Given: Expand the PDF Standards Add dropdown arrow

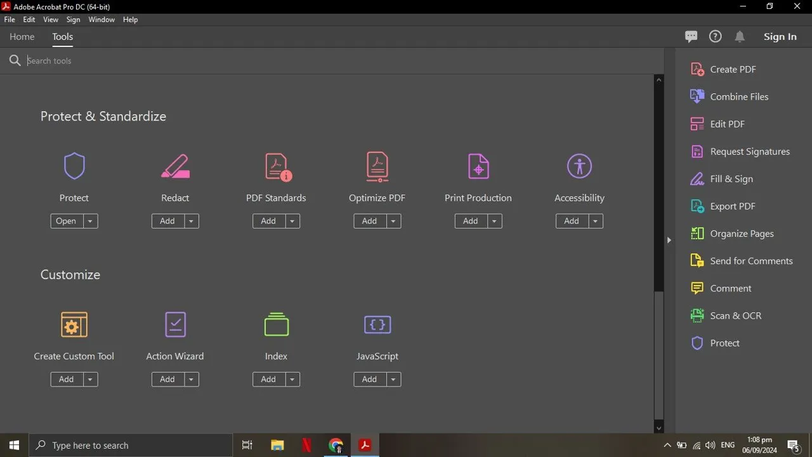Looking at the screenshot, I should pyautogui.click(x=292, y=221).
